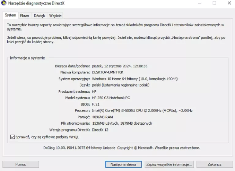Image resolution: width=235 pixels, height=171 pixels.
Task: Click the Intel Core i3-5005U processor value
Action: click(x=142, y=111)
